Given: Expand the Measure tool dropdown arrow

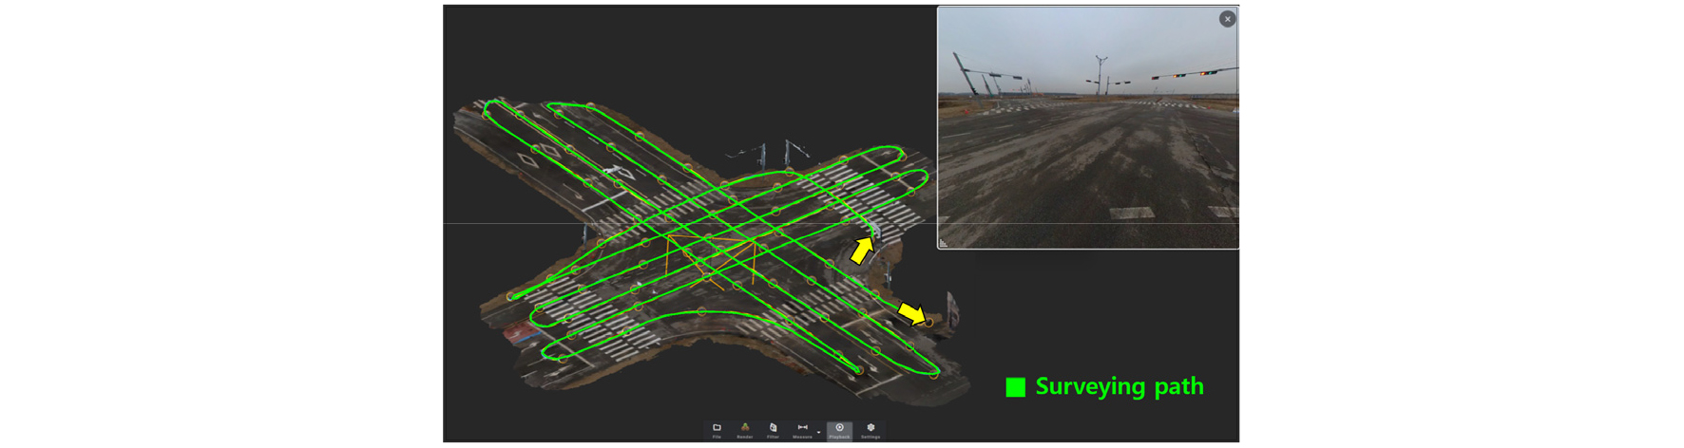Looking at the screenshot, I should (x=818, y=433).
